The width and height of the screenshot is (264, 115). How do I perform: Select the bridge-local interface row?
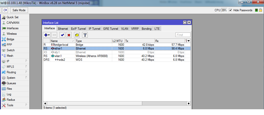[117, 45]
